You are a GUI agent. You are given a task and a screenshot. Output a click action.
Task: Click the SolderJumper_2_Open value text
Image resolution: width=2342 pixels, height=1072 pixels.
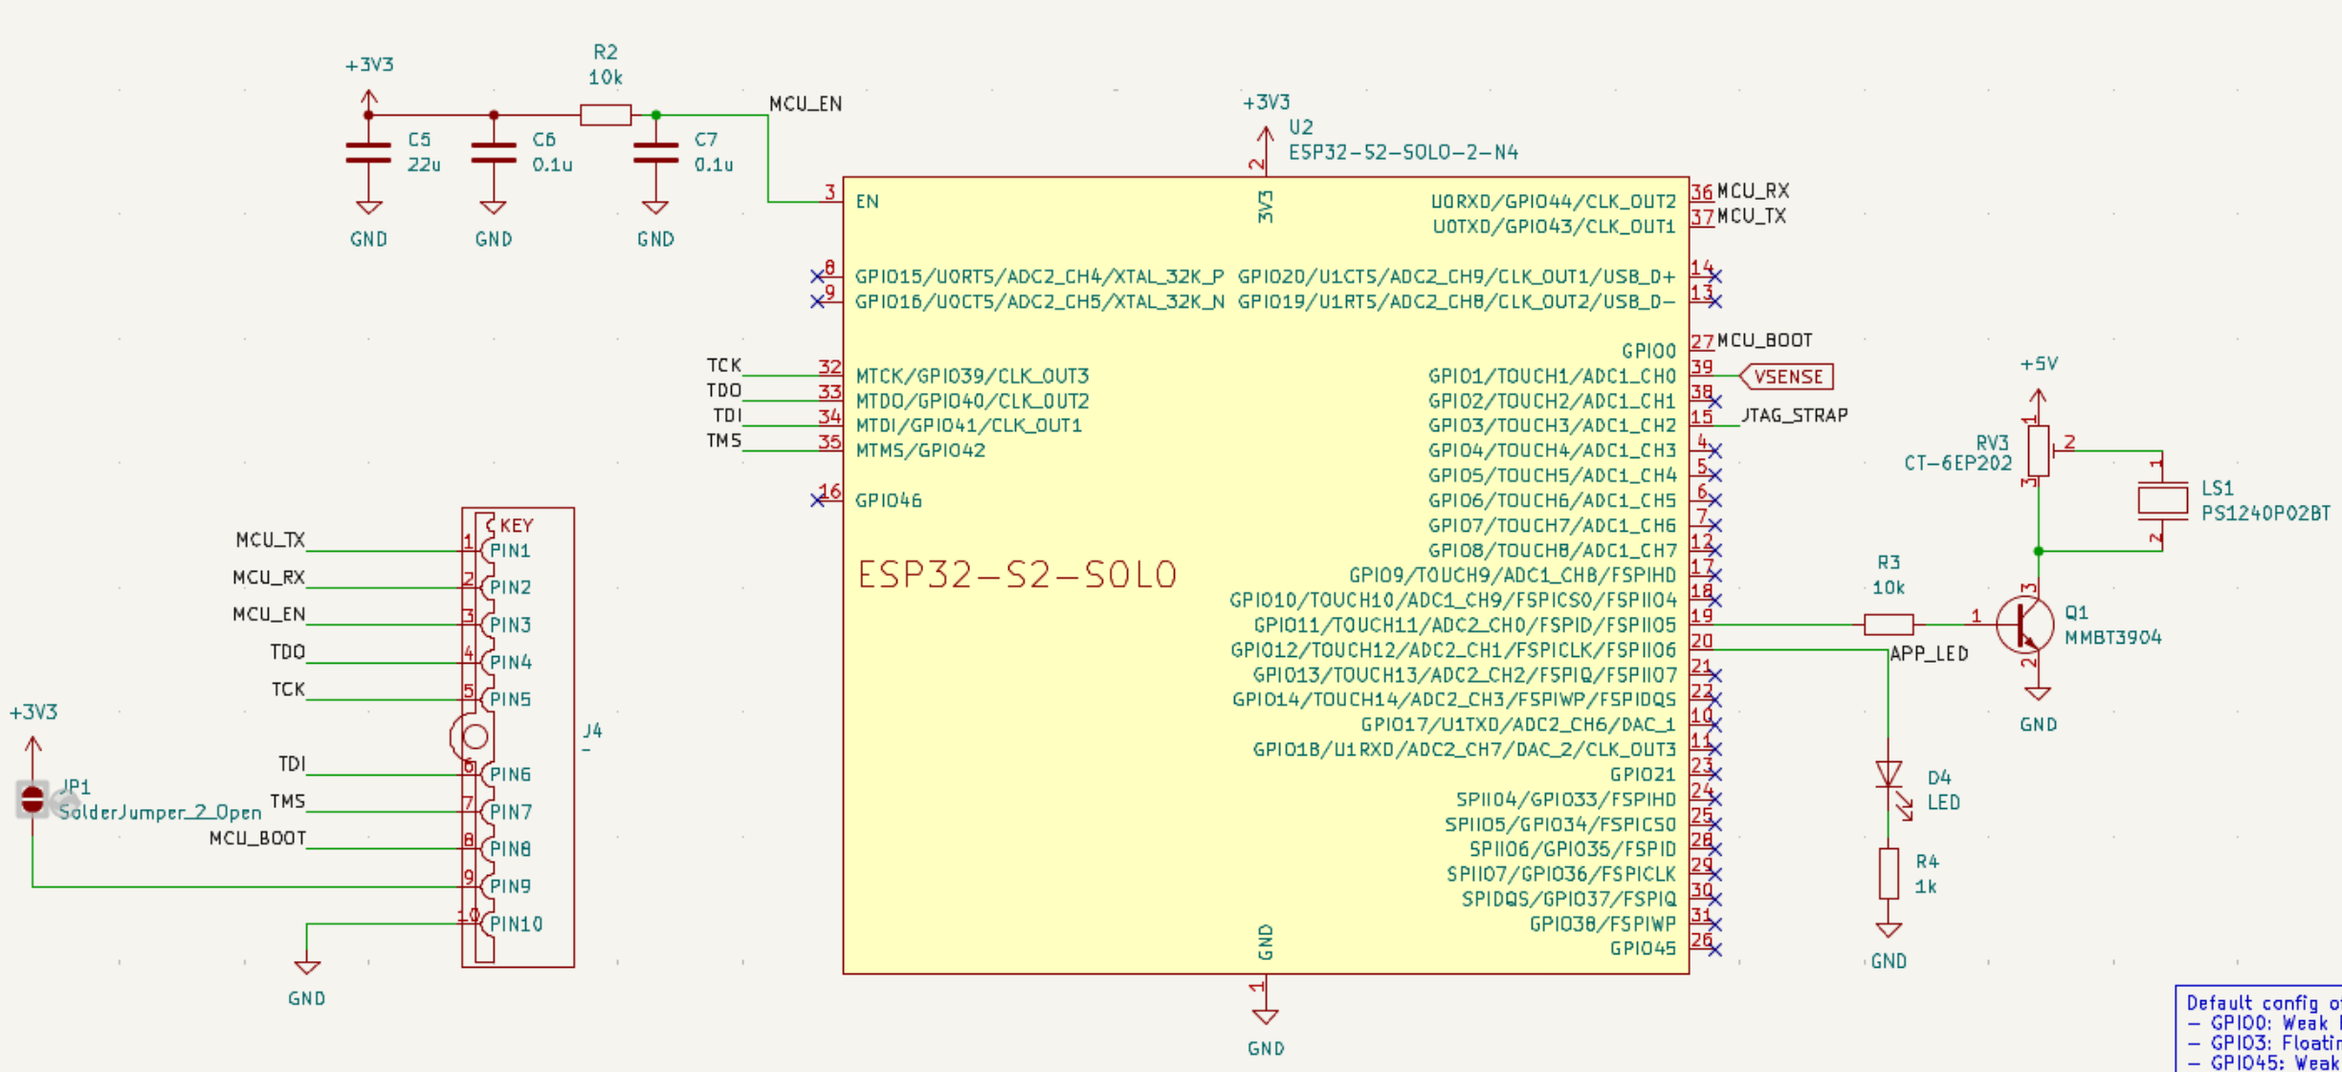pyautogui.click(x=160, y=812)
